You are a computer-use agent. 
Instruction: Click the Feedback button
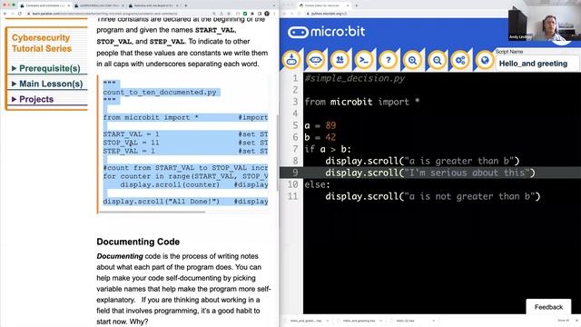tap(548, 307)
